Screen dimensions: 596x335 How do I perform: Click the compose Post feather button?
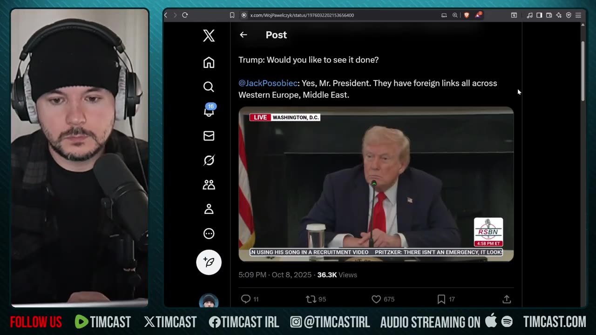coord(209,262)
